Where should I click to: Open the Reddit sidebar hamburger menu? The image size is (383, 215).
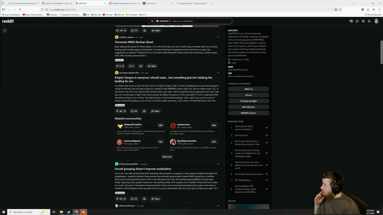[x=4, y=30]
